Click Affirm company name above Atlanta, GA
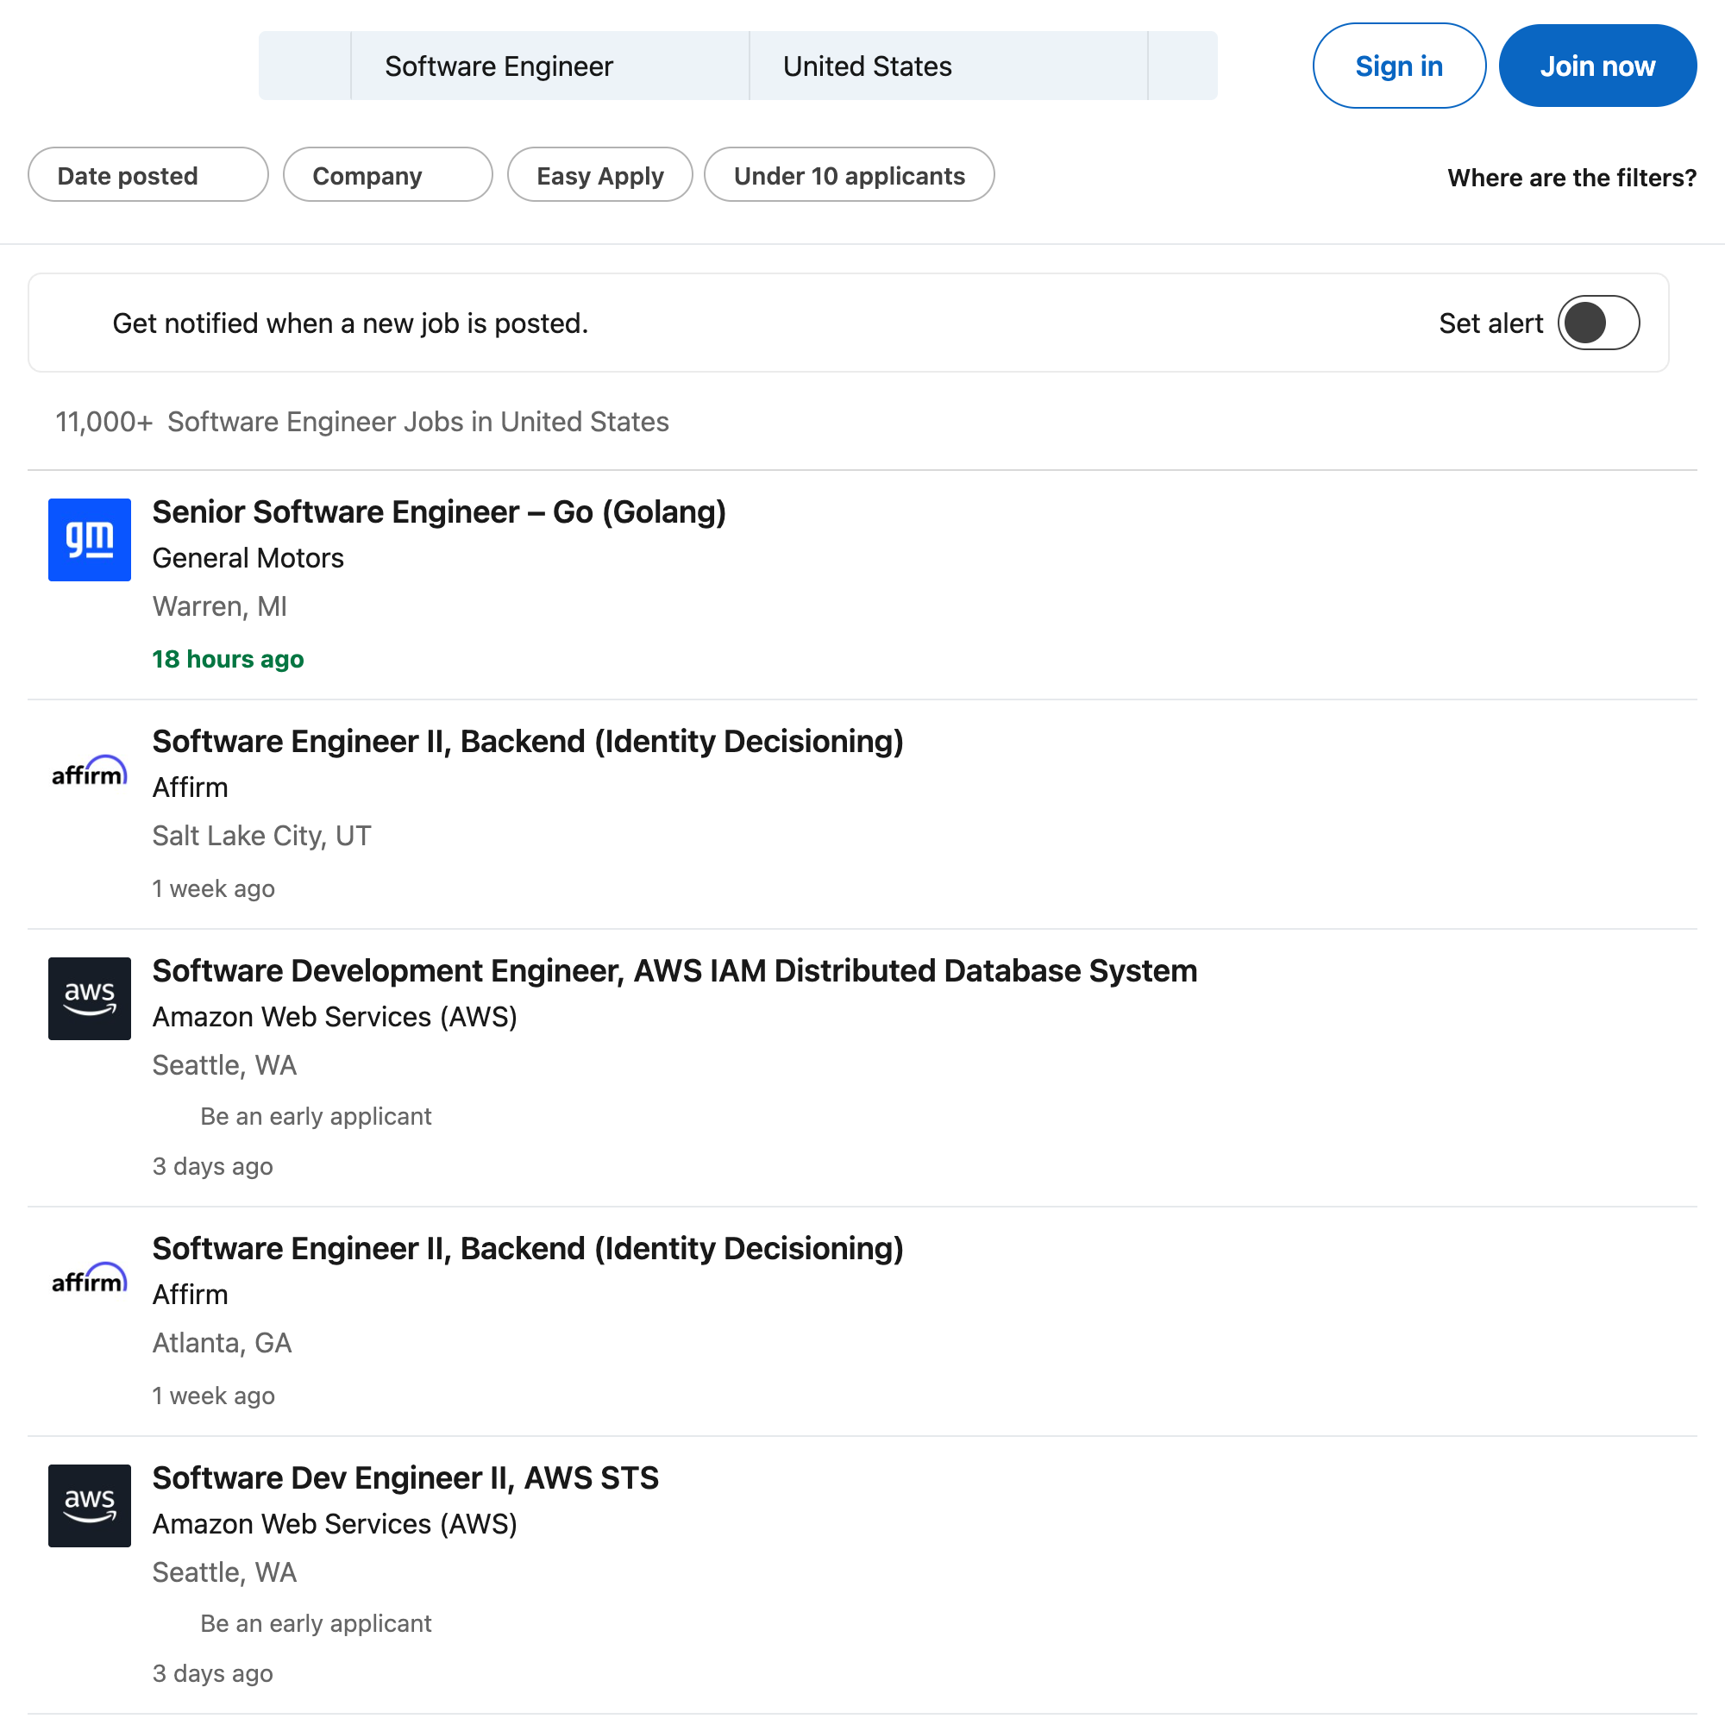Screen dimensions: 1725x1725 [190, 1295]
